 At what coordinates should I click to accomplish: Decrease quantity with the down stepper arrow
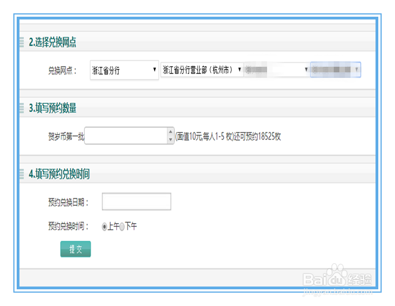tap(171, 140)
